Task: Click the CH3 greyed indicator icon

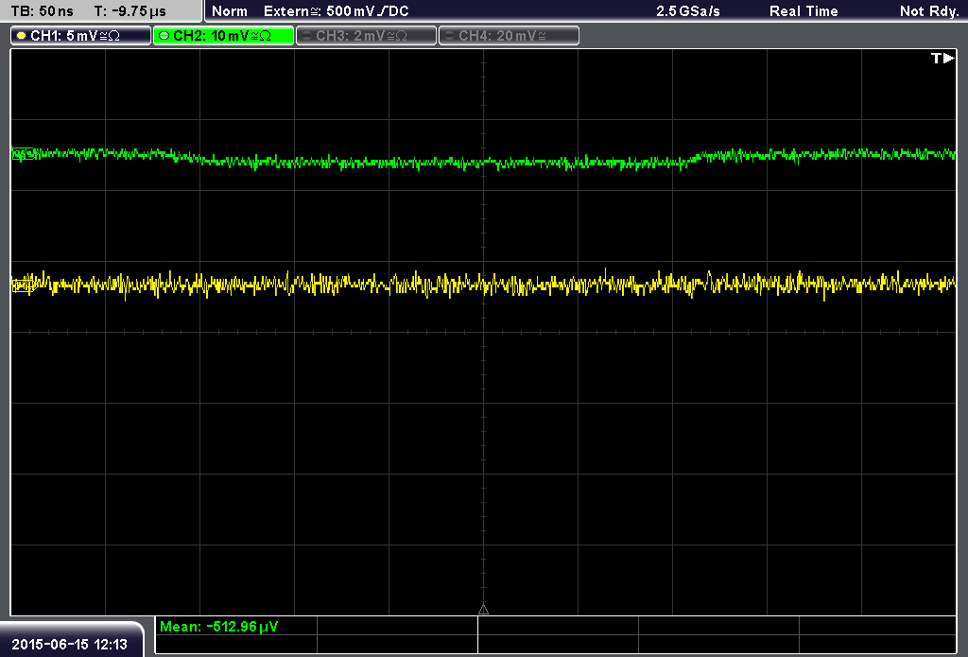Action: (307, 36)
